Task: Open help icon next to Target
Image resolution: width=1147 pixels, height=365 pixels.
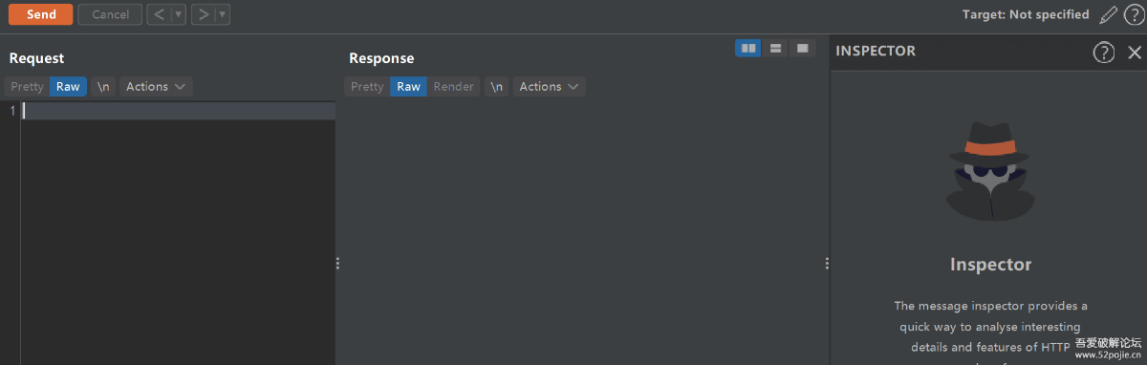Action: (1134, 14)
